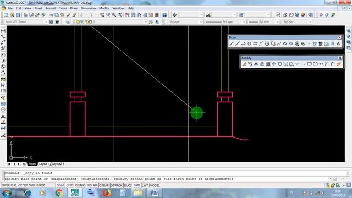352x198 pixels.
Task: Toggle OSNAP in status bar
Action: pos(104,185)
